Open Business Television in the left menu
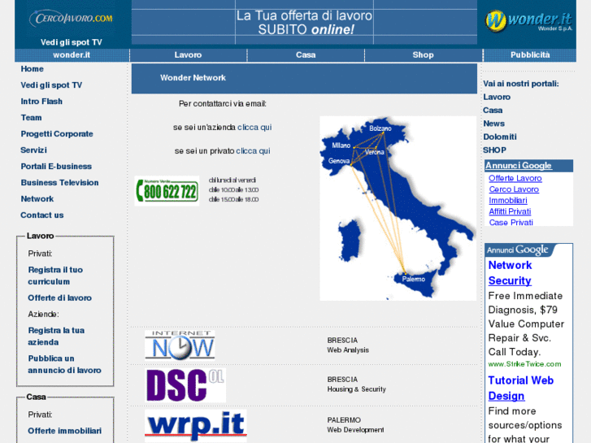This screenshot has width=591, height=443. pyautogui.click(x=59, y=182)
